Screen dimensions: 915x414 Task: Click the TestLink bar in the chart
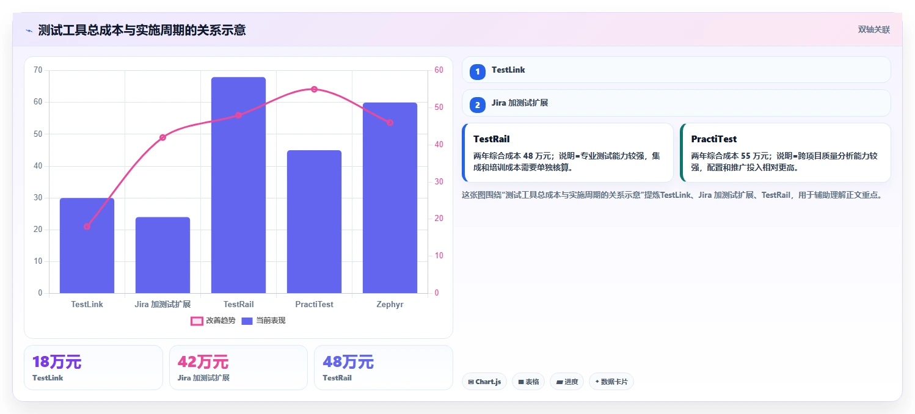pyautogui.click(x=87, y=245)
